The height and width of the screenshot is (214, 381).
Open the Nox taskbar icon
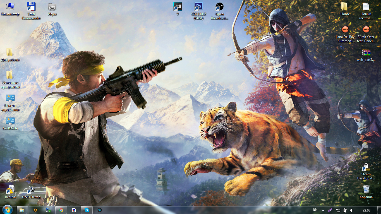coord(100,210)
